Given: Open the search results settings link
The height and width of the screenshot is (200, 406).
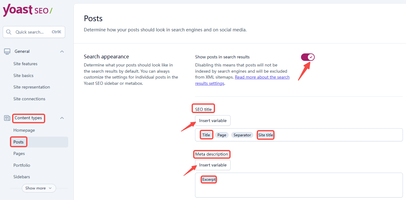Looking at the screenshot, I should click(262, 77).
